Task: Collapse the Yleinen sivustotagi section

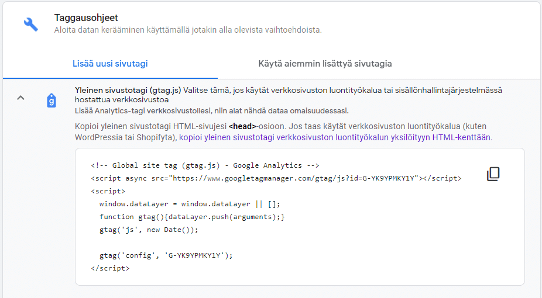Action: (20, 98)
